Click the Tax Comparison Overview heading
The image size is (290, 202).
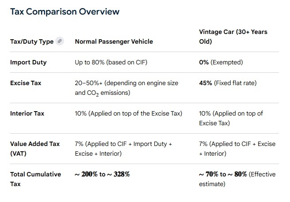65,11
